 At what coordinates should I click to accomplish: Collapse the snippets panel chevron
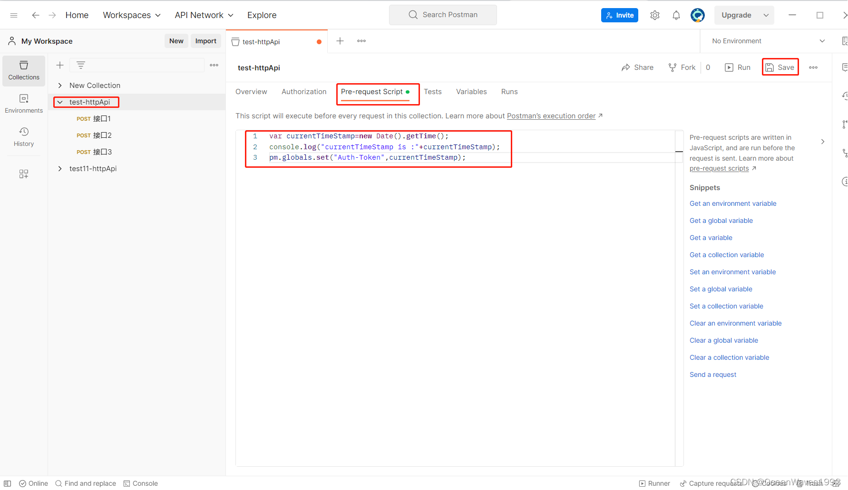(x=823, y=142)
